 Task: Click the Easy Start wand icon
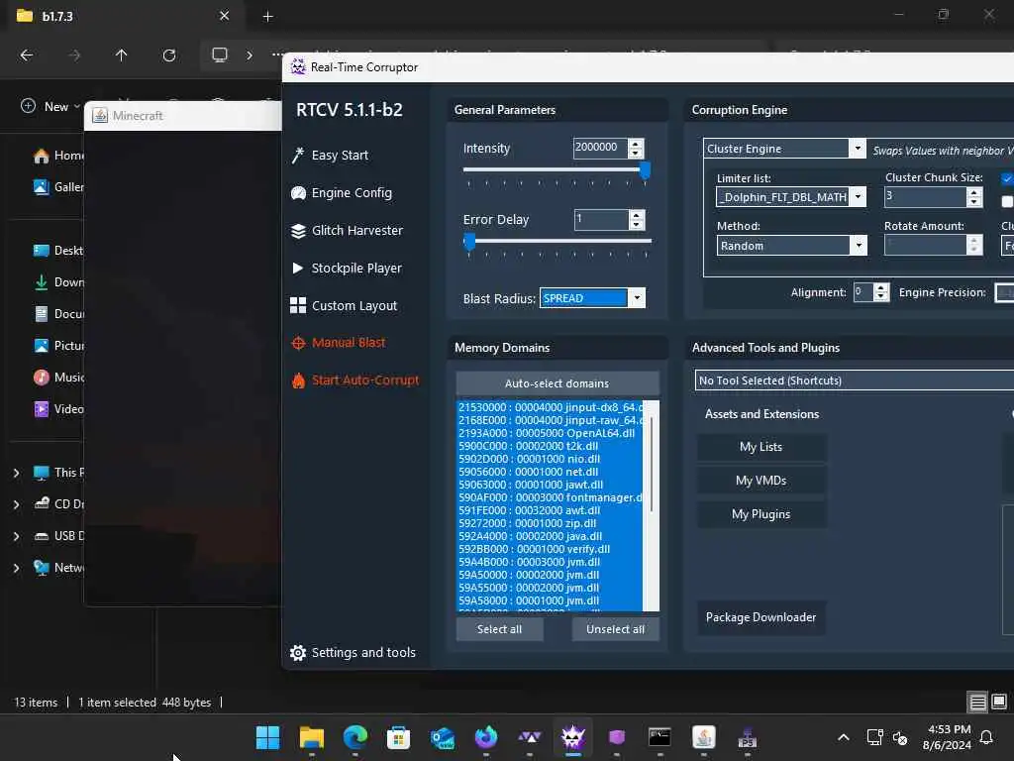click(297, 156)
